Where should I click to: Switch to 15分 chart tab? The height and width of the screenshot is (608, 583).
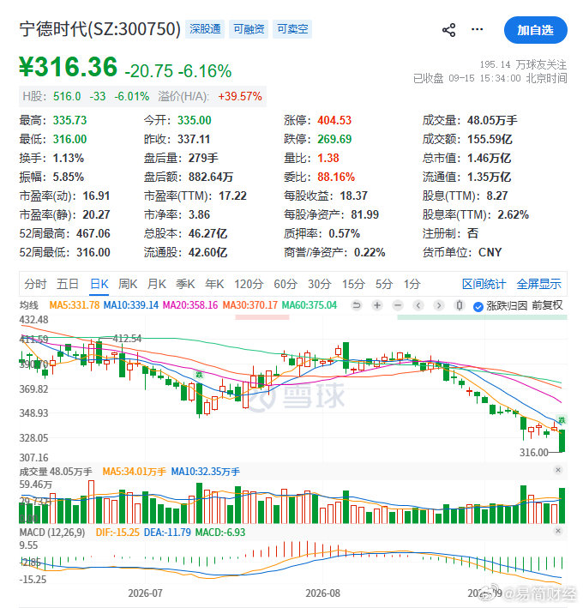pyautogui.click(x=353, y=284)
